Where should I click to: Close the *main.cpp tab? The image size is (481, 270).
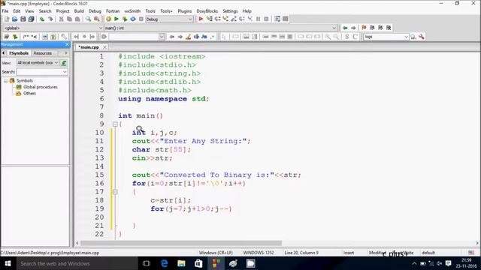[105, 47]
